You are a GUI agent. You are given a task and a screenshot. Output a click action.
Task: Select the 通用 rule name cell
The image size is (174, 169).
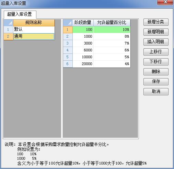pos(34,36)
